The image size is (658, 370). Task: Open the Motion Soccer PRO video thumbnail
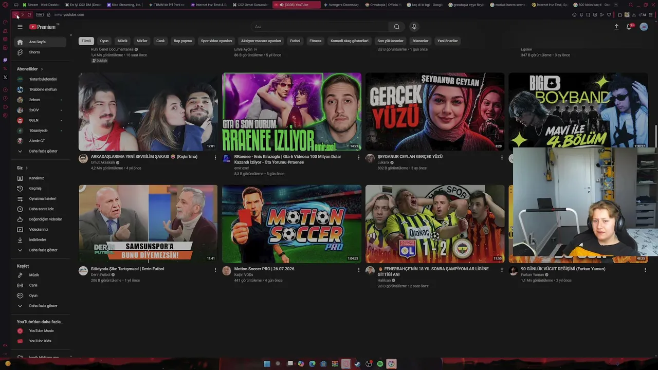pyautogui.click(x=291, y=224)
